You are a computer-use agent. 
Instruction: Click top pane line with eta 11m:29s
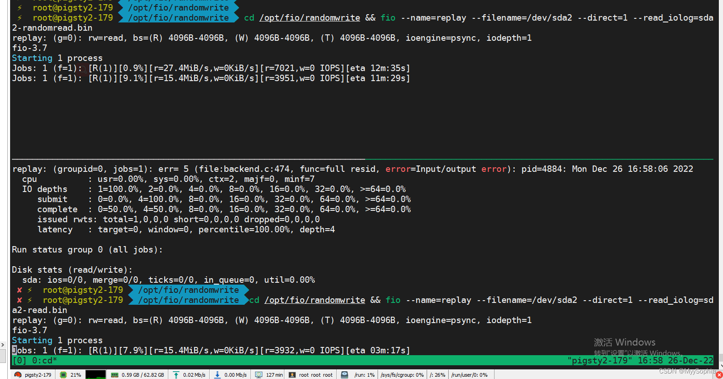click(211, 78)
